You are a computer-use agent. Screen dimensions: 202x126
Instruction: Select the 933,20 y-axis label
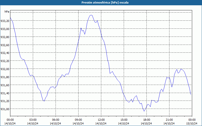[x=5, y=21]
